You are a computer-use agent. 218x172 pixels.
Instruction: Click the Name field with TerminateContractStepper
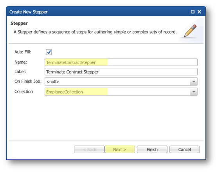point(121,62)
